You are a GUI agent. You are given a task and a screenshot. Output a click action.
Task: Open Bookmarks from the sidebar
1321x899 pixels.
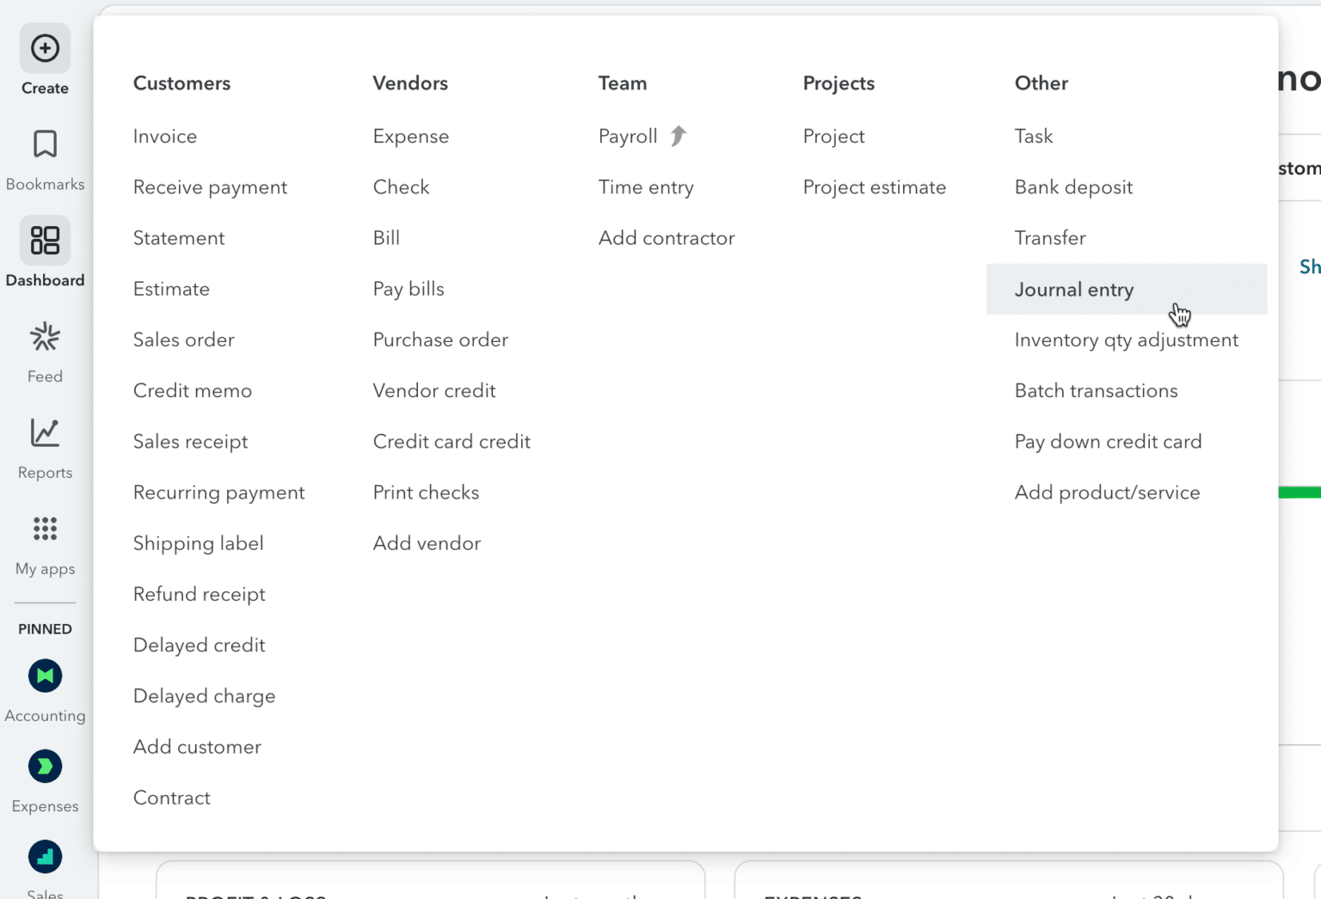[45, 144]
